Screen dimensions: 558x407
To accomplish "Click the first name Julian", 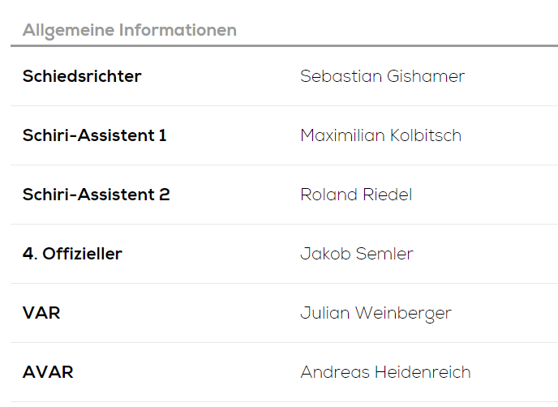I will tap(321, 313).
